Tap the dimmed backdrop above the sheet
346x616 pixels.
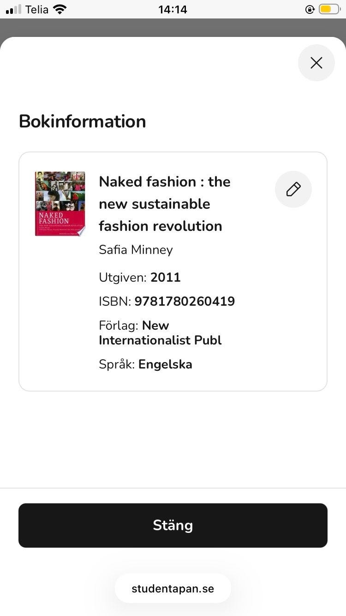tap(173, 27)
